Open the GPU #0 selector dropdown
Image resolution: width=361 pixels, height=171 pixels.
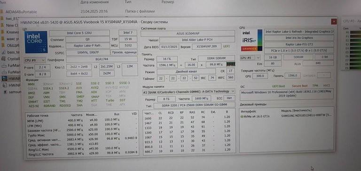pyautogui.click(x=250, y=57)
